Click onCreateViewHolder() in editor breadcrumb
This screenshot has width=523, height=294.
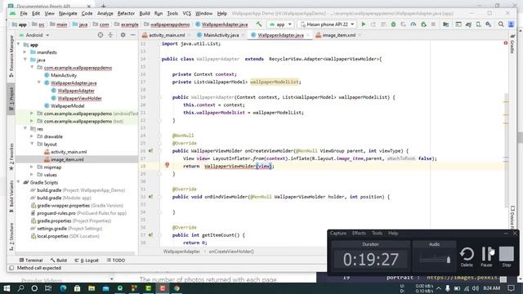point(231,252)
